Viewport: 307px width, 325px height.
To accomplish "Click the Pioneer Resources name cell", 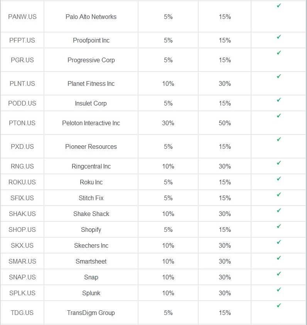I will (x=91, y=146).
